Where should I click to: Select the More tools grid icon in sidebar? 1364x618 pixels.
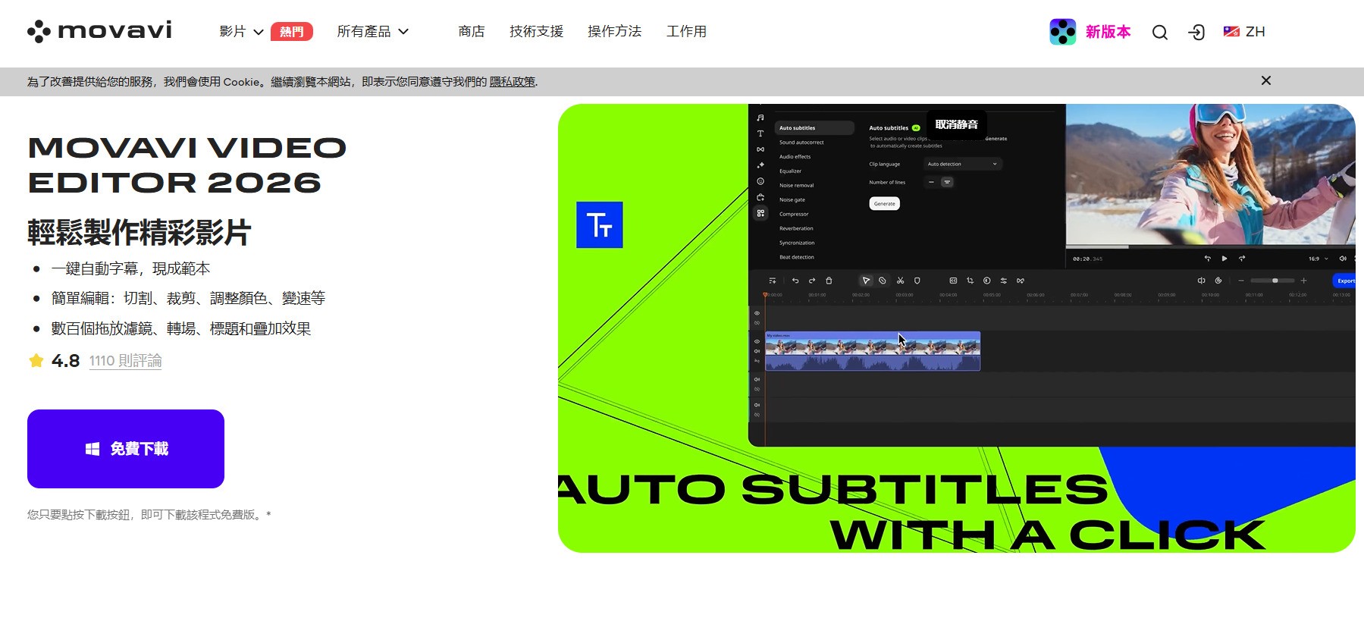760,213
